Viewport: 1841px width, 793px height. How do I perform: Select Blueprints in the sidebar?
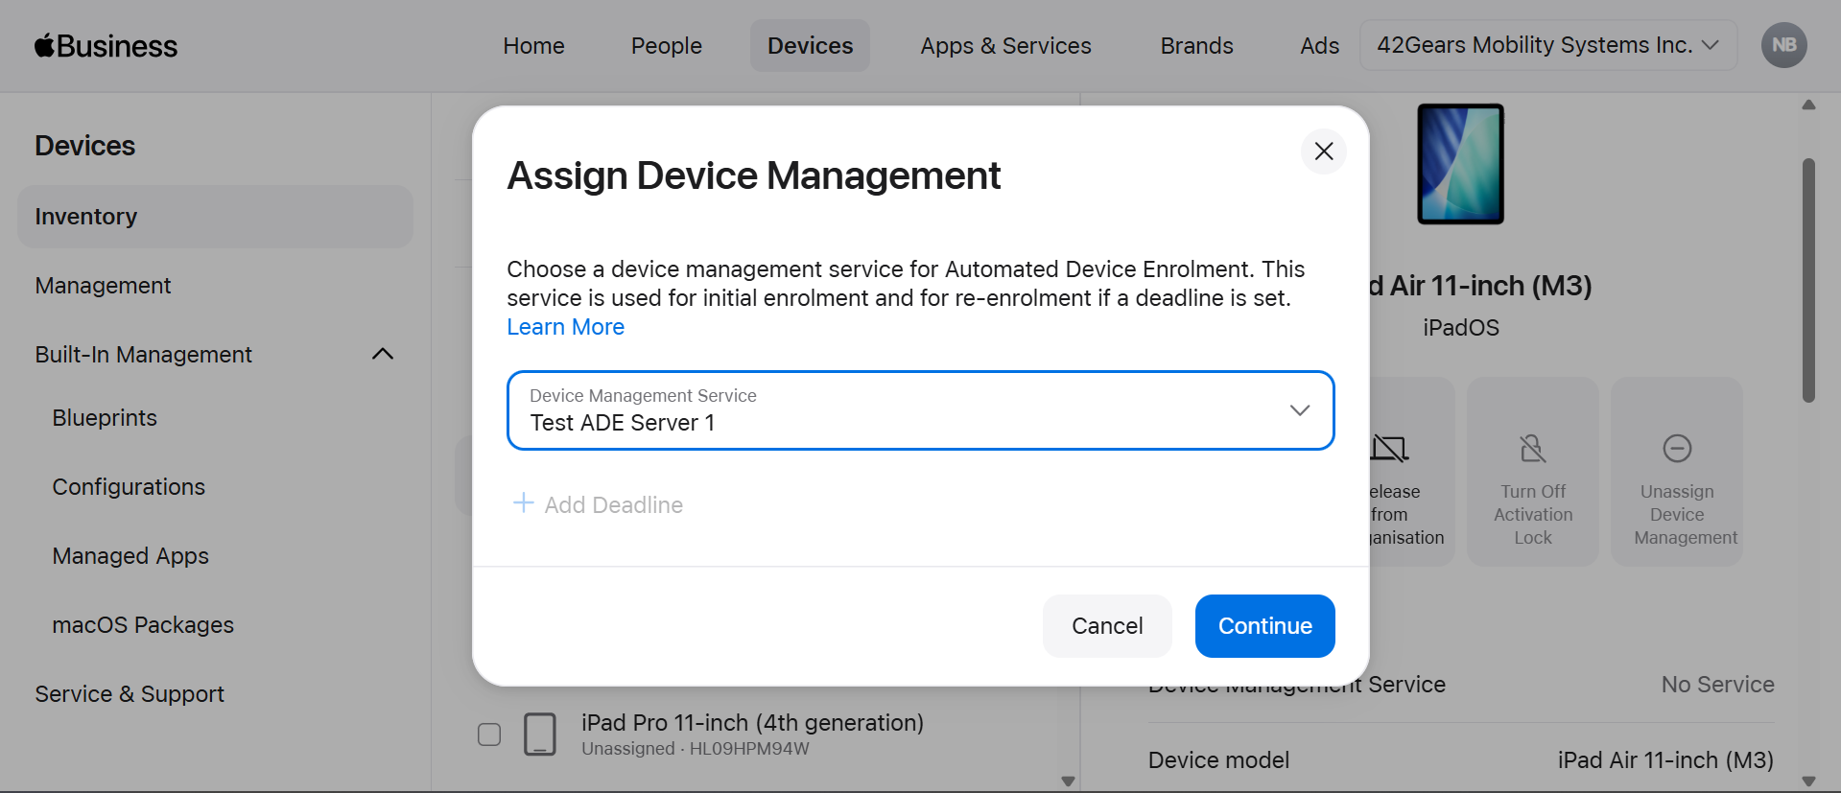pos(105,418)
